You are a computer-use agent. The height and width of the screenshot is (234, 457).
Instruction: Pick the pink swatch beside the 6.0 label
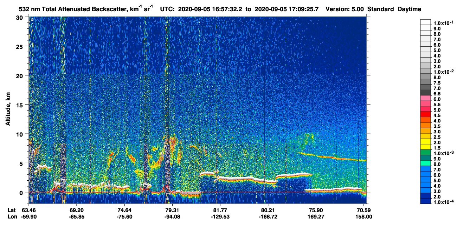click(x=426, y=98)
